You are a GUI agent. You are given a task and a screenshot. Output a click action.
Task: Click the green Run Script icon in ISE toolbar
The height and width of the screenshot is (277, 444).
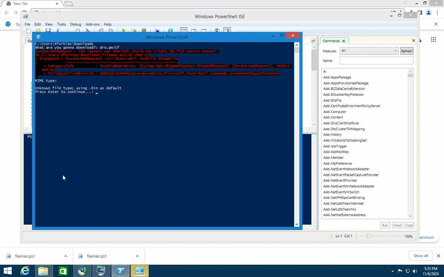124,30
